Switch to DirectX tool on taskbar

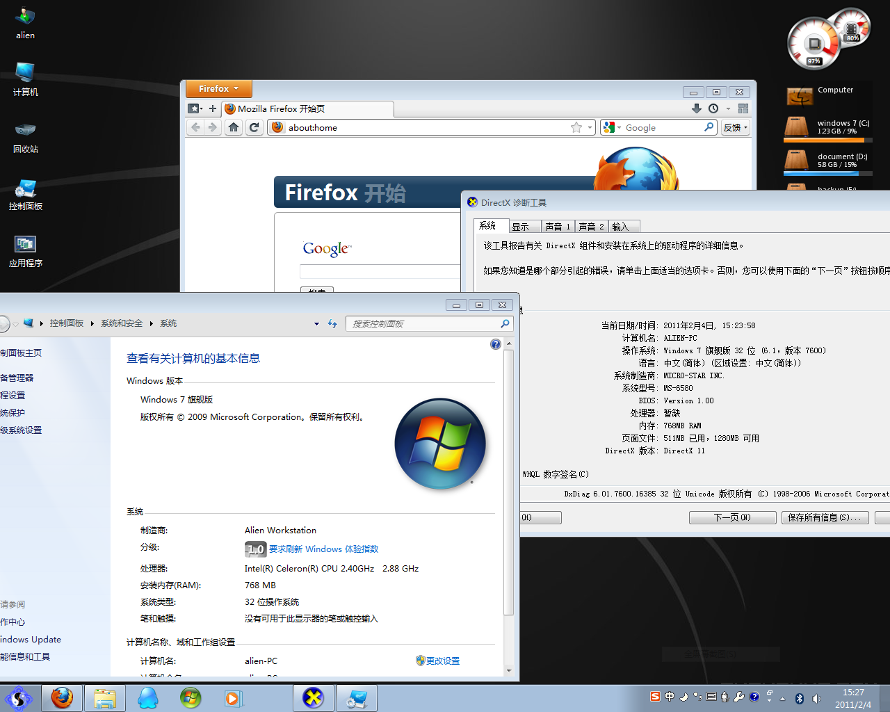point(313,698)
